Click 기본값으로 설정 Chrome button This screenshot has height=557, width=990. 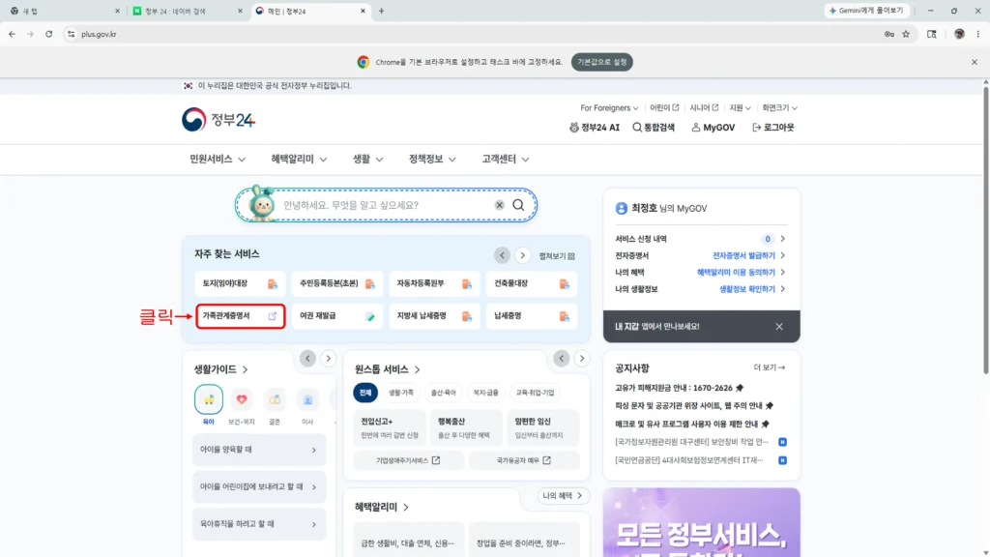pyautogui.click(x=601, y=62)
